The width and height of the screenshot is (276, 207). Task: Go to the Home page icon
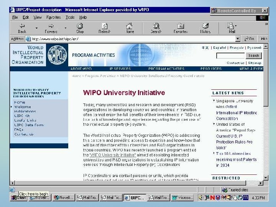click(x=130, y=28)
